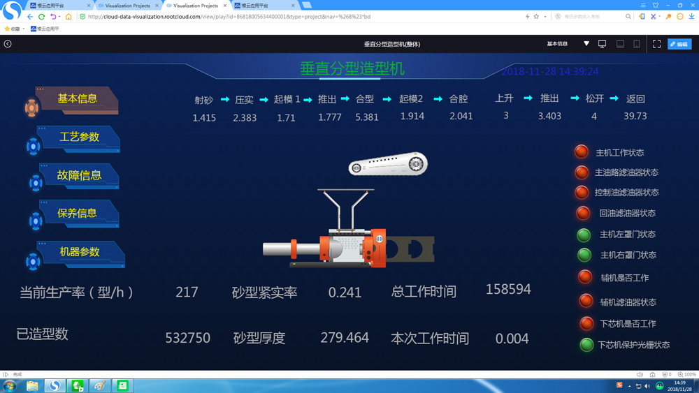The width and height of the screenshot is (699, 393).
Task: Switch to laptop preview mode
Action: tap(620, 44)
